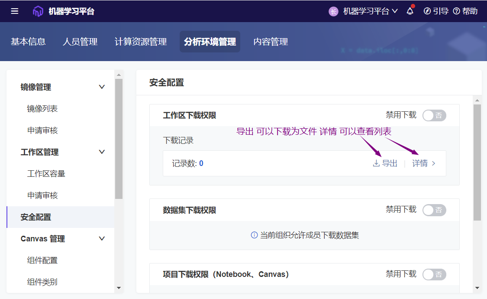
Task: Click the 导出 download icon
Action: click(376, 163)
